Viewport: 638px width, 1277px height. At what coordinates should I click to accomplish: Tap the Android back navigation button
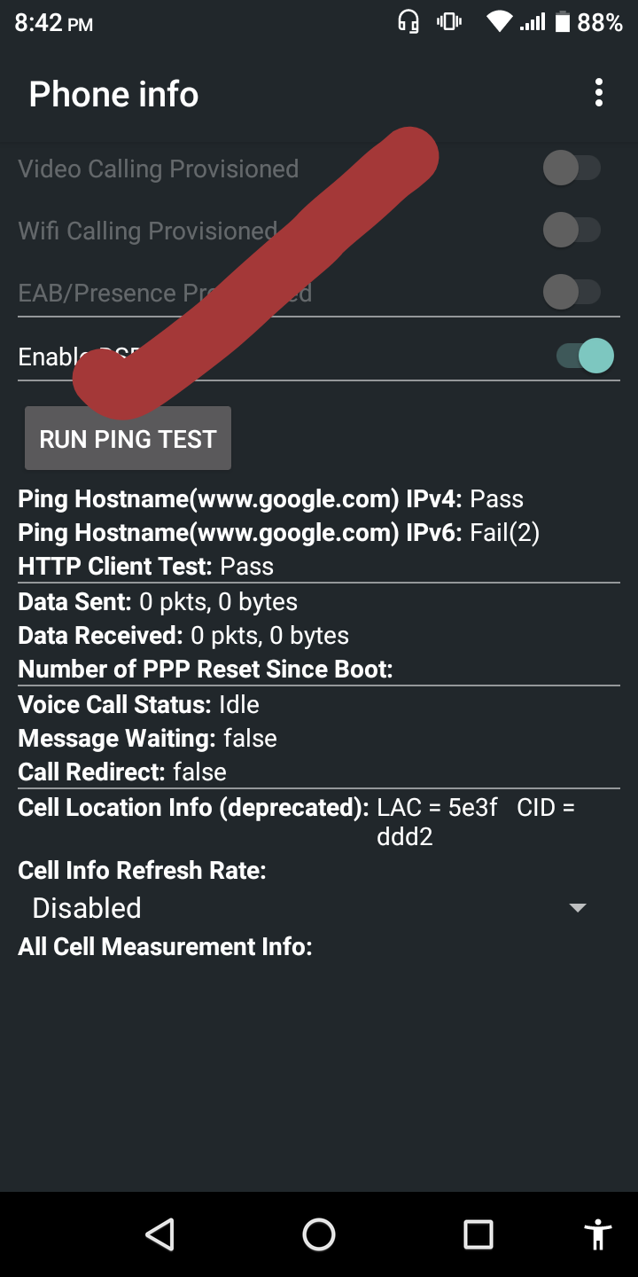click(x=160, y=1234)
